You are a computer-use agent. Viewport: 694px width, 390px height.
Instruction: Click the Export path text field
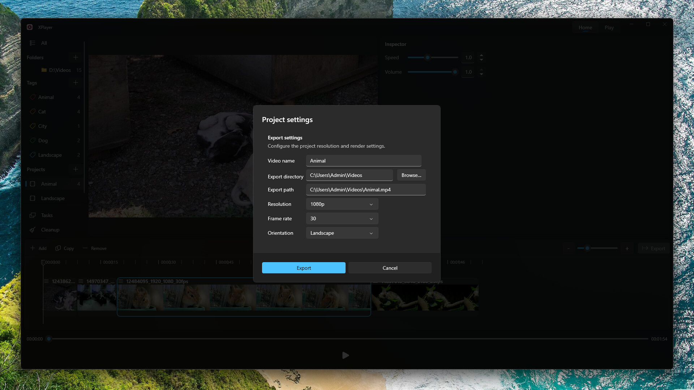[x=365, y=190]
